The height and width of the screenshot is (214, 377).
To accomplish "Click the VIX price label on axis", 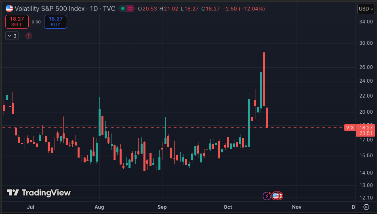I will pyautogui.click(x=350, y=128).
